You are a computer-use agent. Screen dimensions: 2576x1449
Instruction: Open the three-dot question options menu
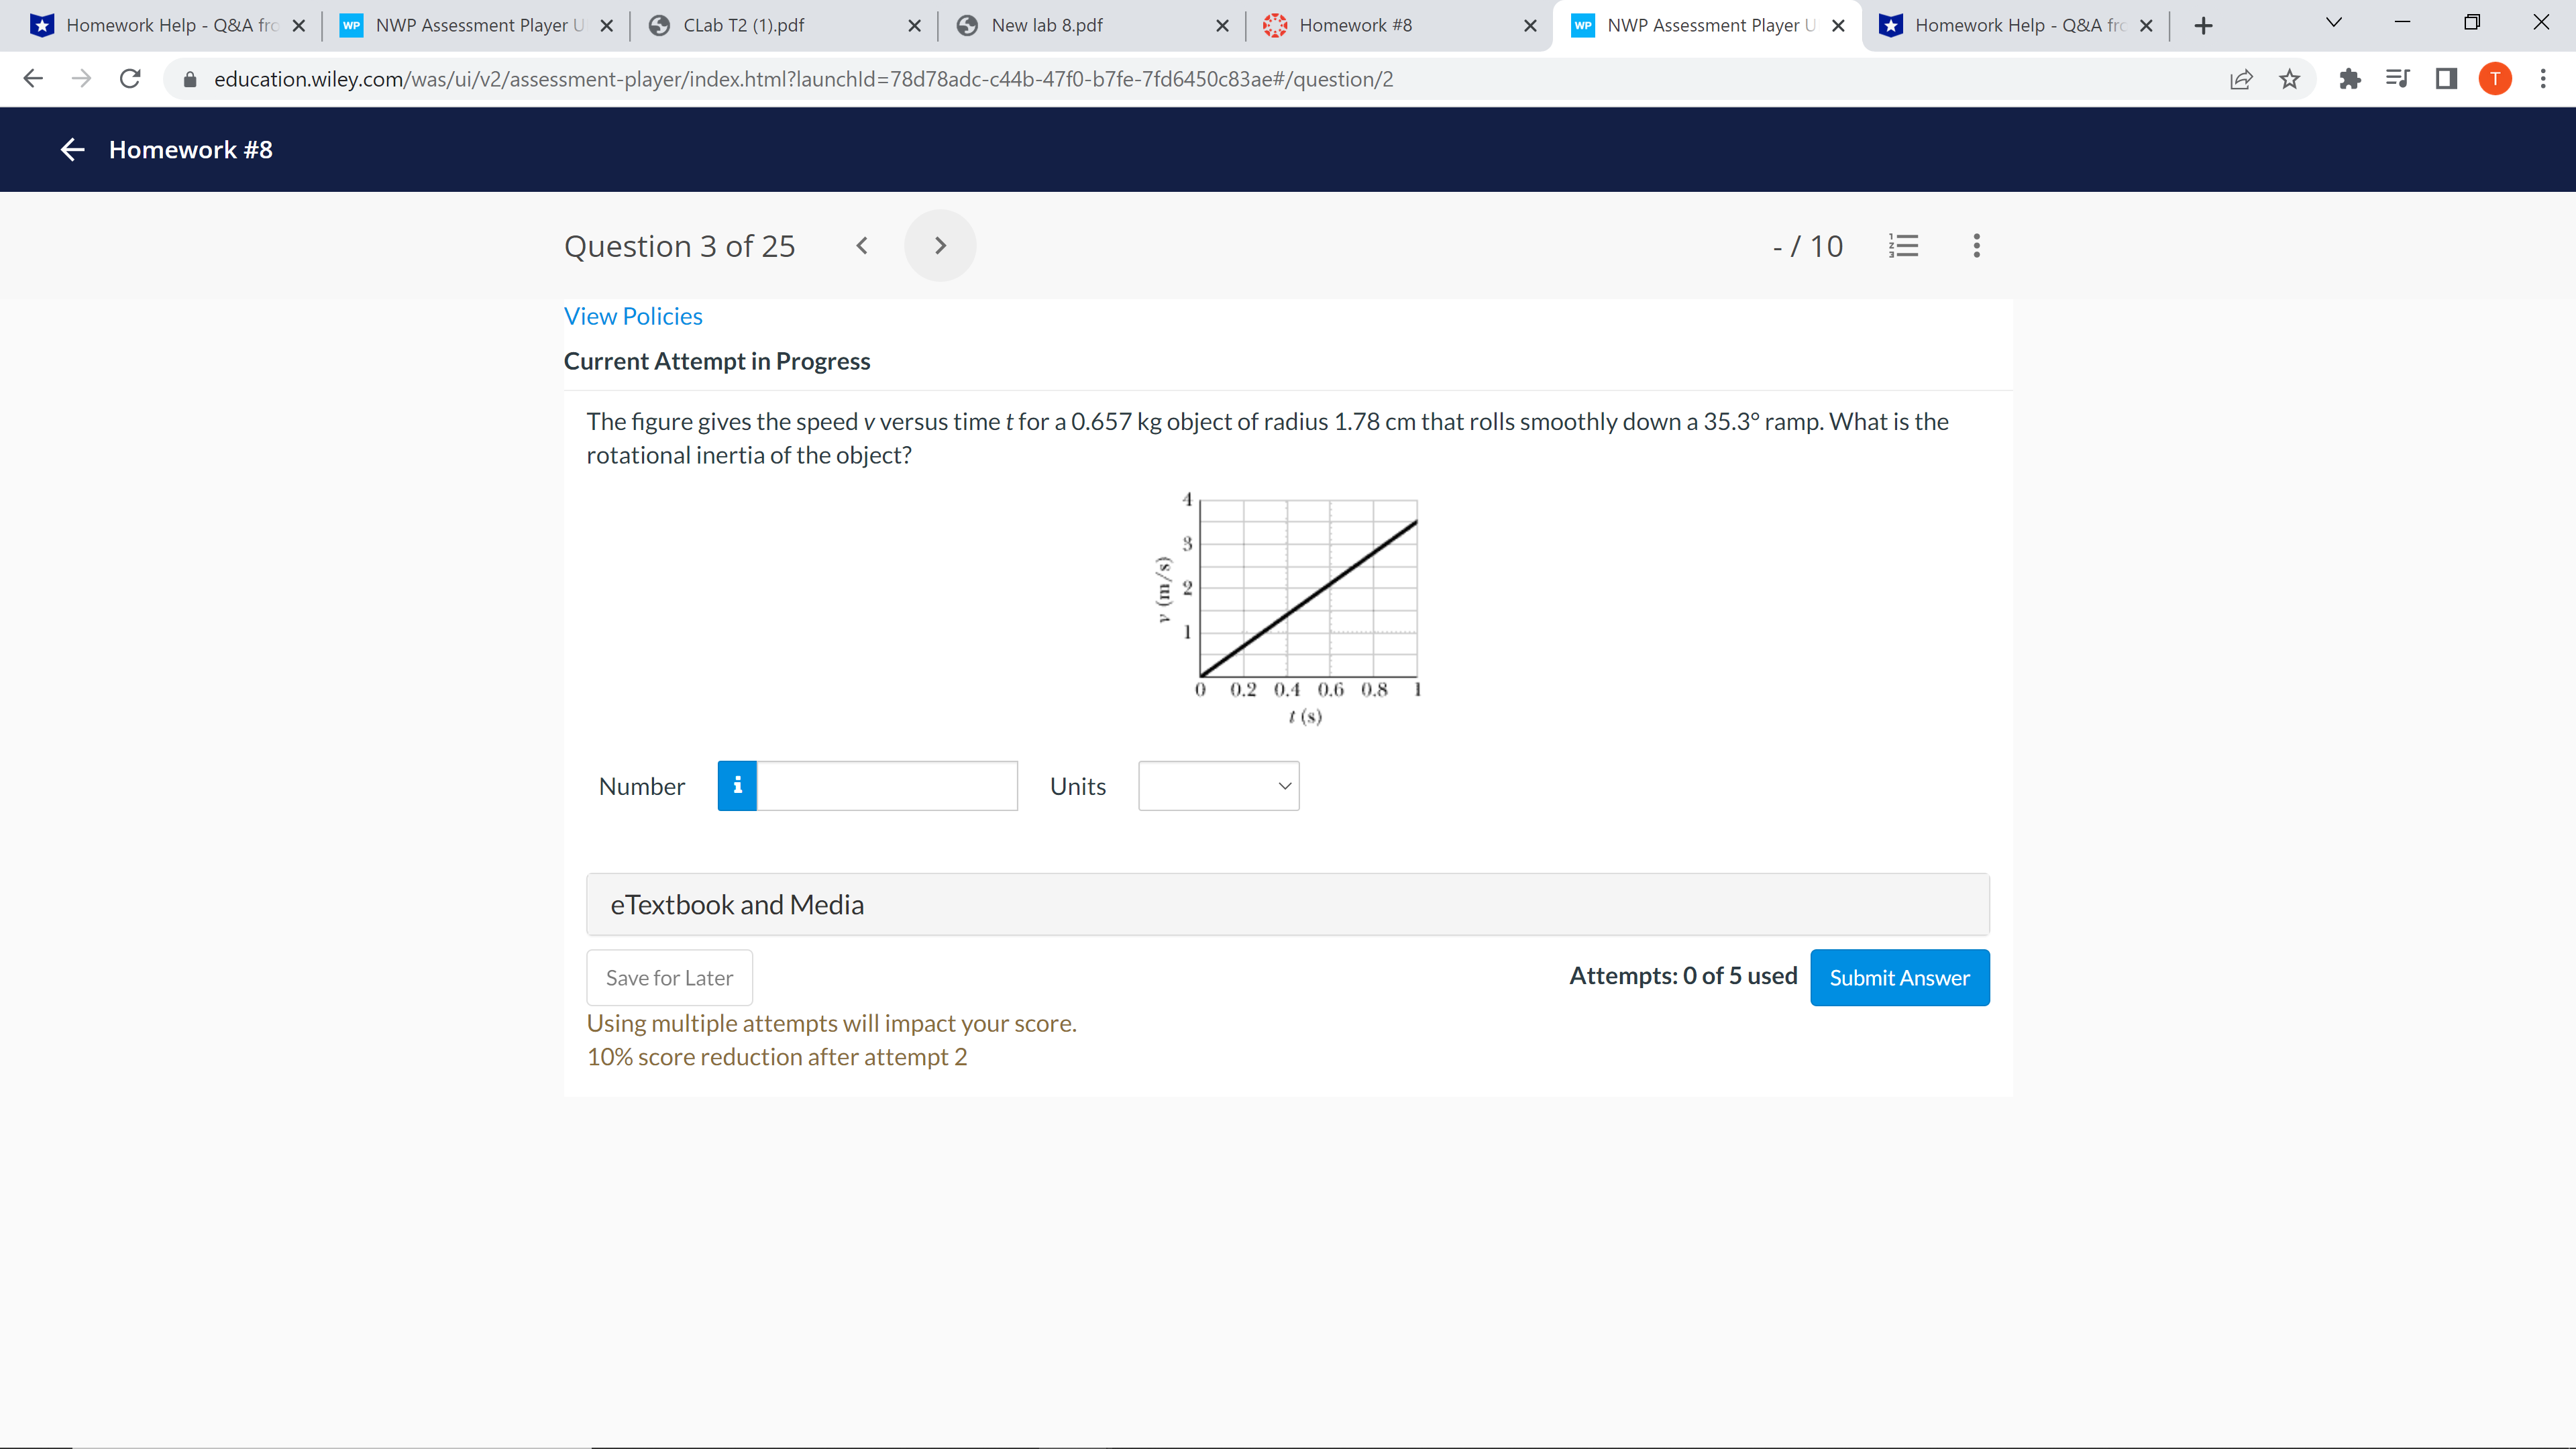point(1976,246)
